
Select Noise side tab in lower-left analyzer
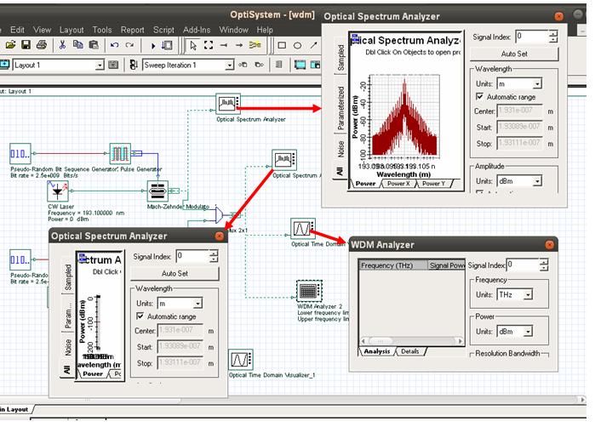coord(67,347)
